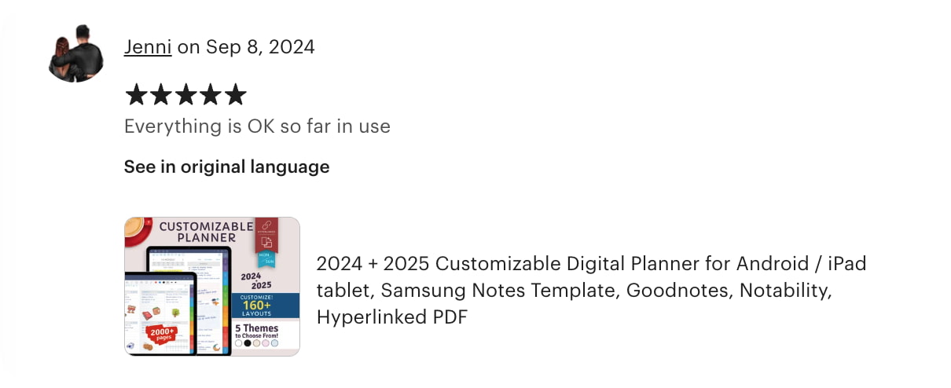Click Jenni's round profile avatar
This screenshot has height=388, width=951.
point(77,53)
